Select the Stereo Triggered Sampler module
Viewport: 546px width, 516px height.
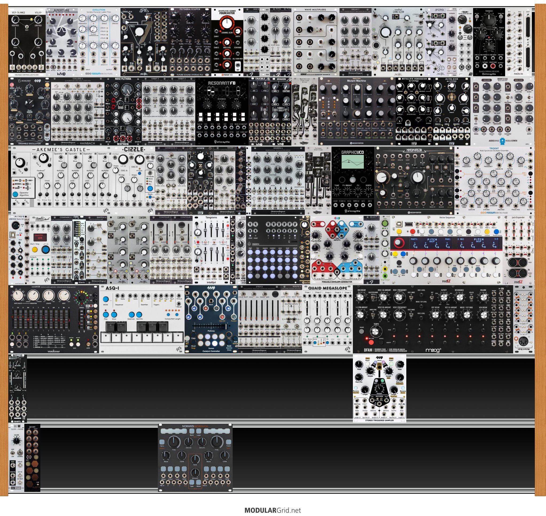[x=379, y=388]
